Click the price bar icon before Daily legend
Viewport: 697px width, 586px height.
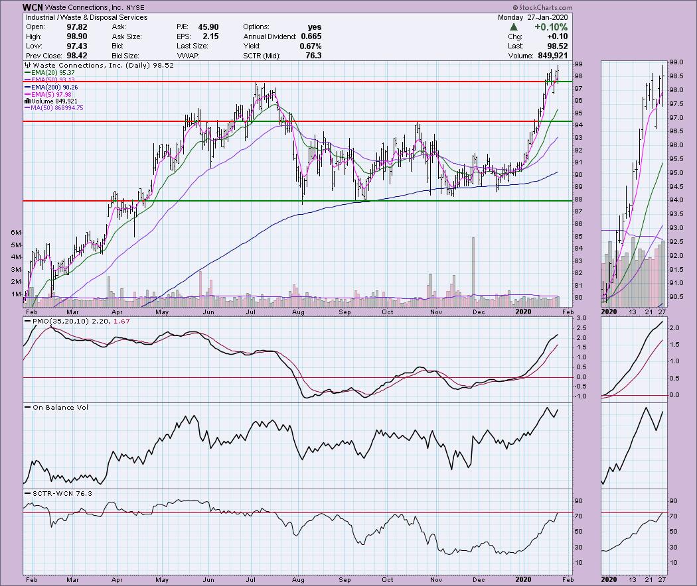pos(28,65)
